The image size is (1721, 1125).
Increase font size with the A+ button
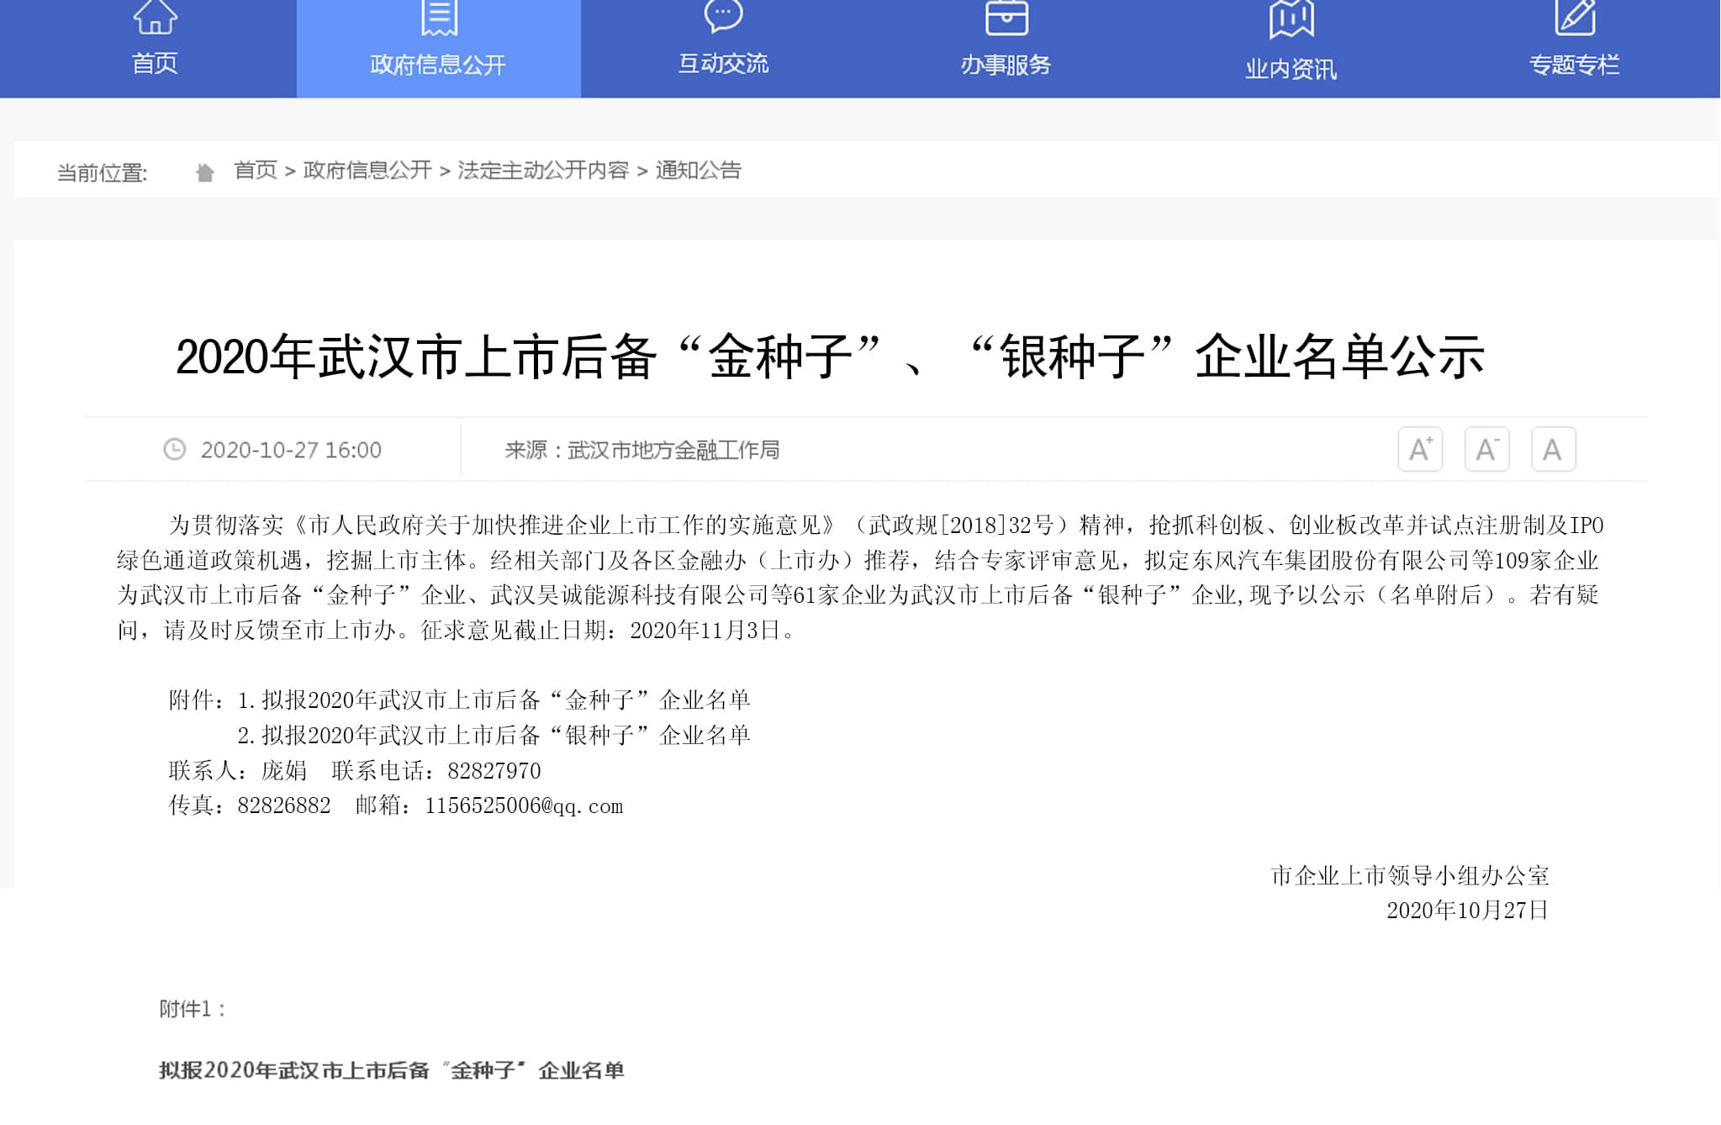point(1420,449)
